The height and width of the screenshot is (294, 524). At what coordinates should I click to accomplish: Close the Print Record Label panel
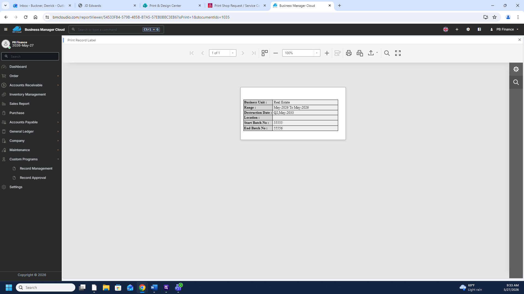coord(519,40)
